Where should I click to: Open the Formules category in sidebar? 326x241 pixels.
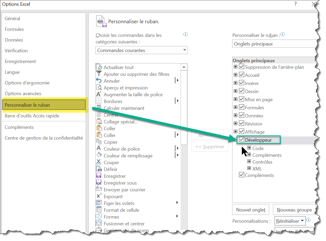(14, 29)
